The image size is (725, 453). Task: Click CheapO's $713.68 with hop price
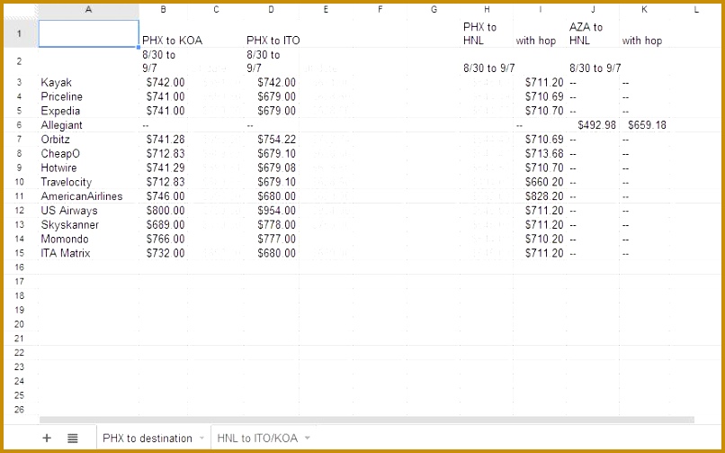pos(544,154)
